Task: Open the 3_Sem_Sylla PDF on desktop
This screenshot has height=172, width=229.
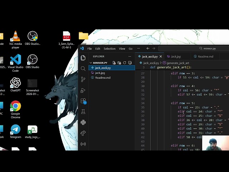Action: click(x=67, y=40)
